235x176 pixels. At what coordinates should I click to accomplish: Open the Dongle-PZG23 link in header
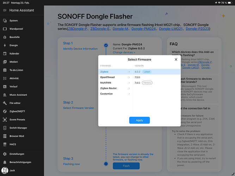[197, 29]
